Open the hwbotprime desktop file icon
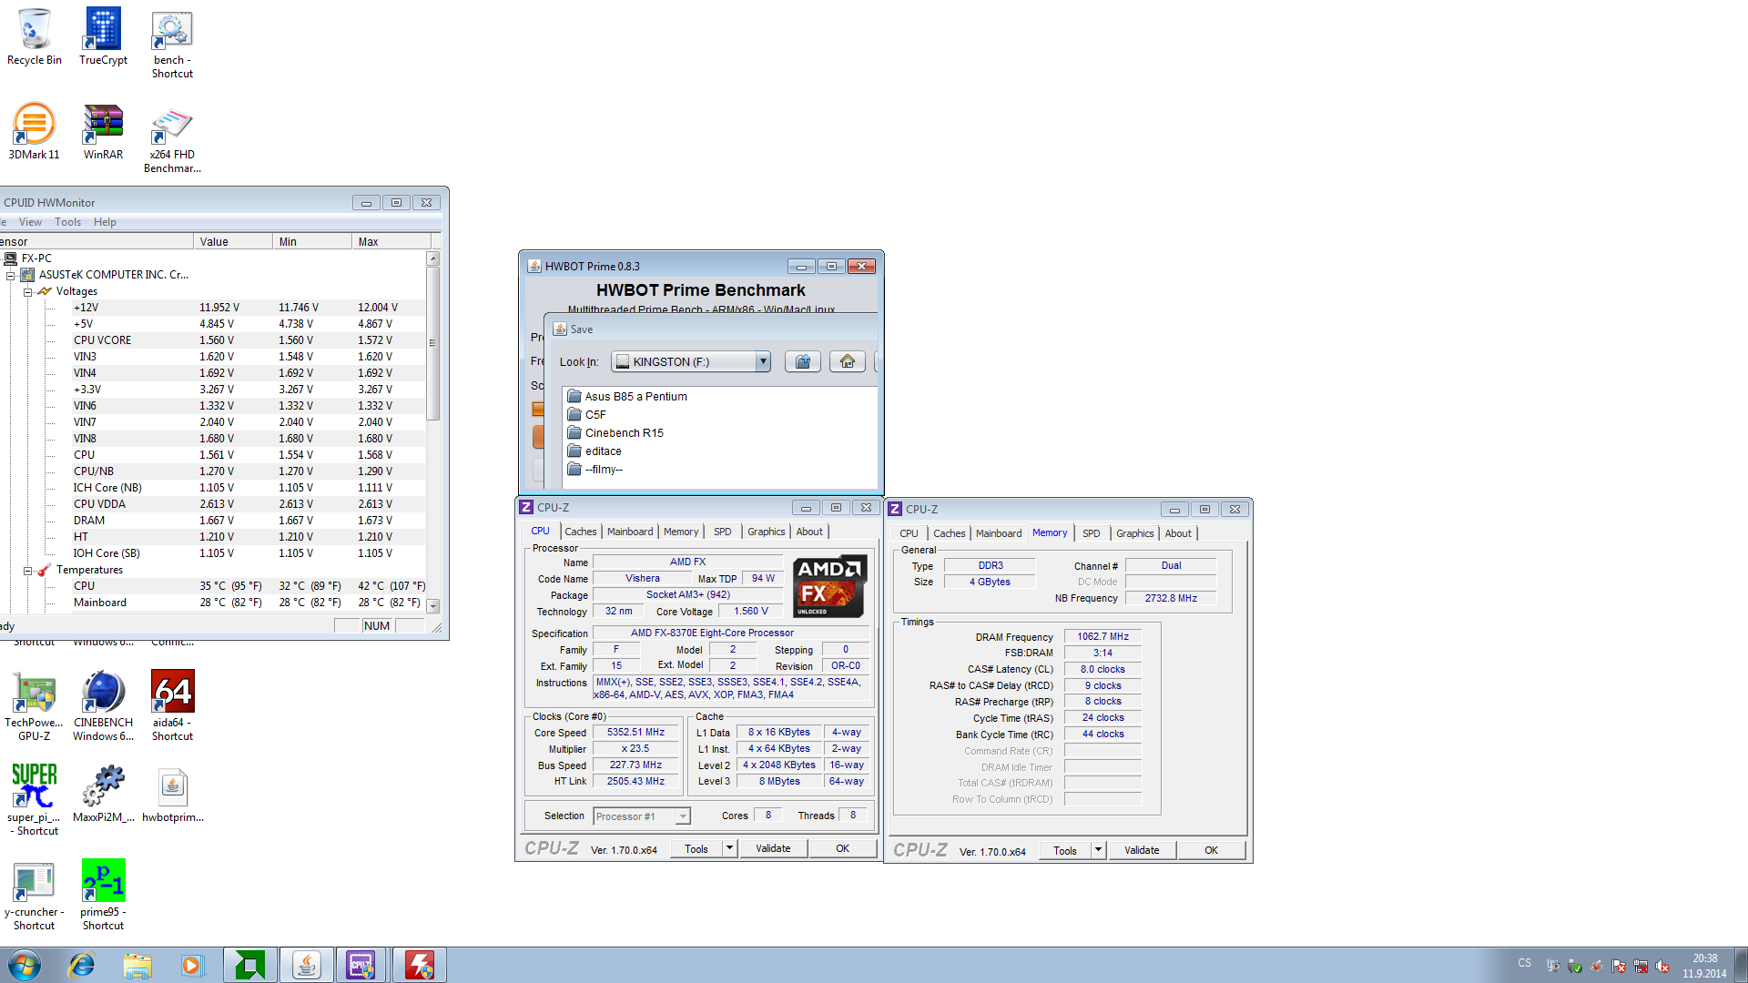Screen dimensions: 1748x983 (x=172, y=794)
